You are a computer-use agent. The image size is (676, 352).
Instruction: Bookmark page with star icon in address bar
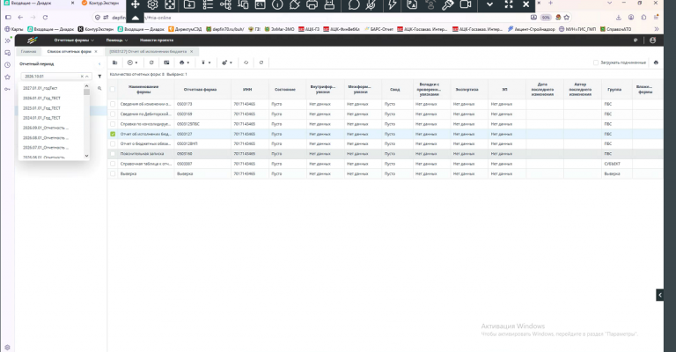point(567,18)
